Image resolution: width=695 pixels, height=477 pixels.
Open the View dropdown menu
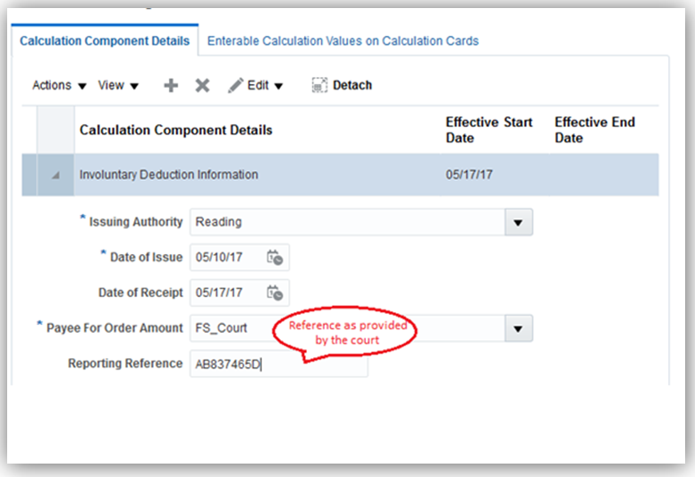118,85
